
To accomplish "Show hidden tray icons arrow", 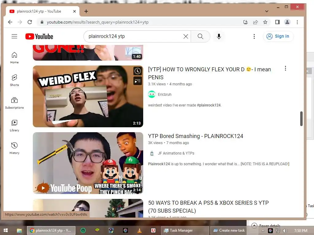I will click(x=263, y=231).
